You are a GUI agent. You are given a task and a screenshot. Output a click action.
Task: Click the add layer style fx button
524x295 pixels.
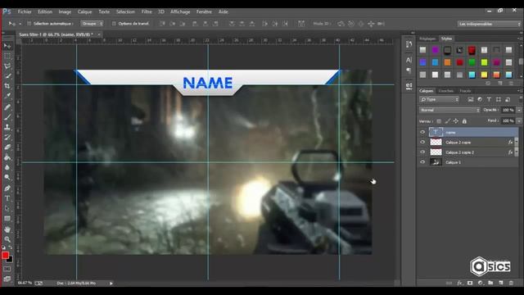pos(459,283)
